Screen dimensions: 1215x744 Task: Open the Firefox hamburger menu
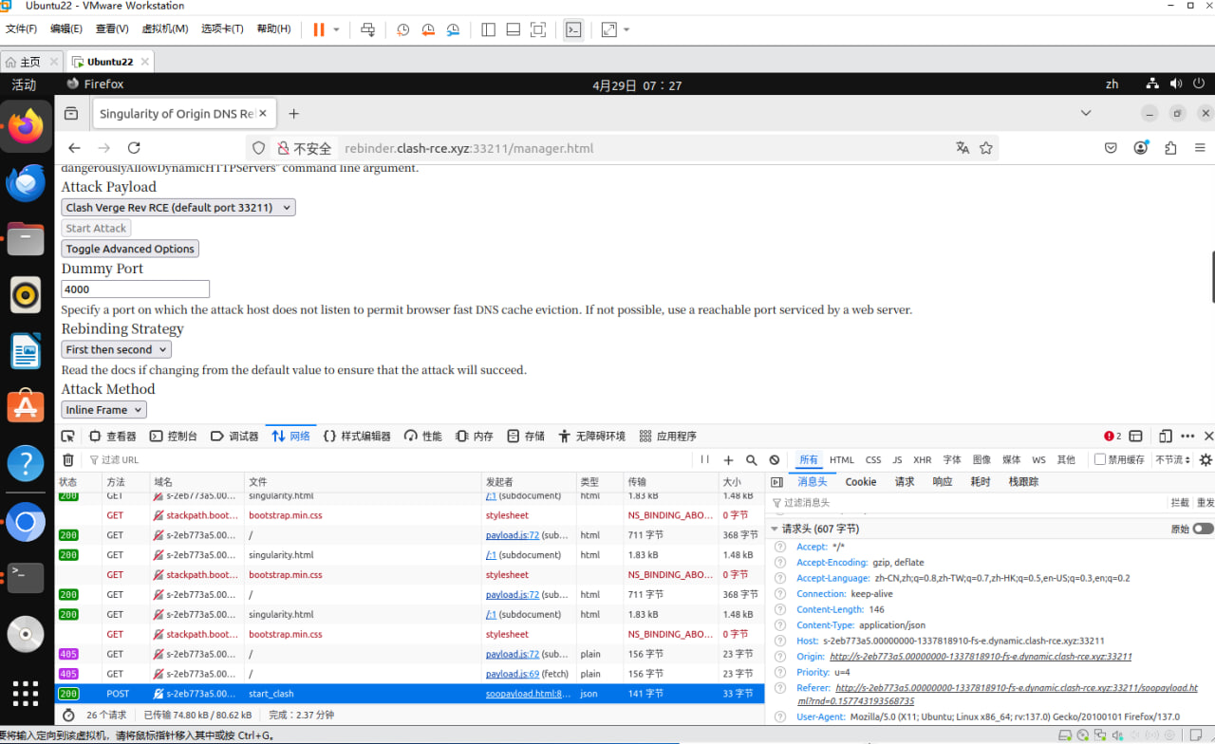coord(1200,148)
